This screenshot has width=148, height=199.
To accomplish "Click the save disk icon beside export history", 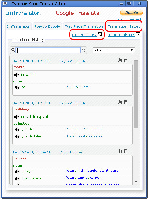I will click(x=100, y=34).
